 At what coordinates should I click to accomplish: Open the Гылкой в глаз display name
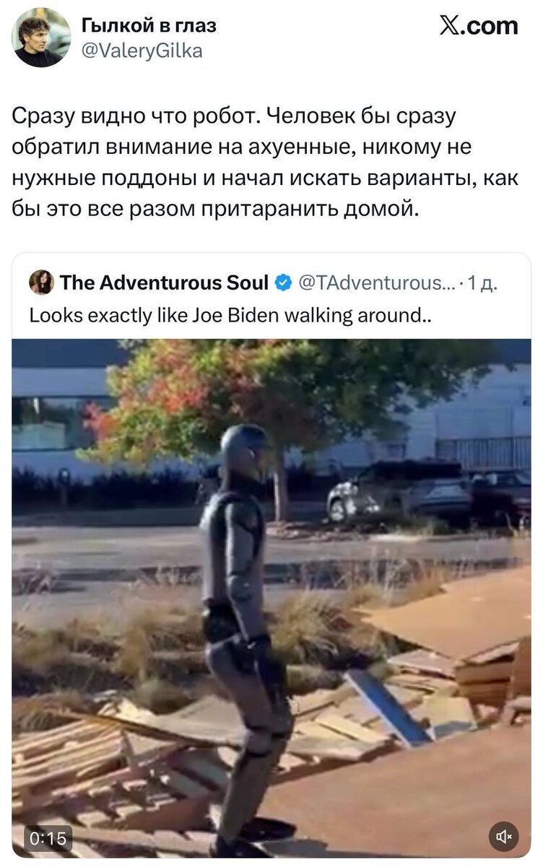(149, 25)
